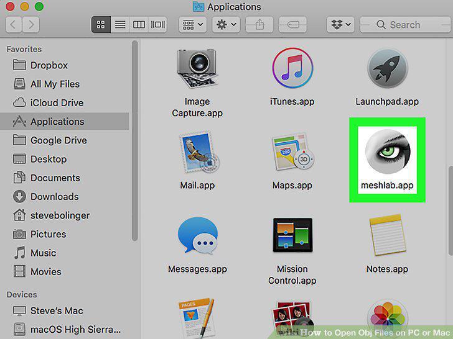The image size is (453, 339).
Task: Click in the Search field
Action: coord(405,24)
